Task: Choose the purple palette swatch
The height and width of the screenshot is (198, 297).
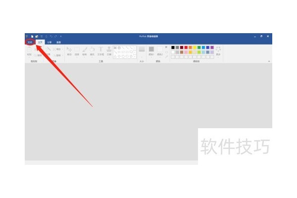Action: 212,48
